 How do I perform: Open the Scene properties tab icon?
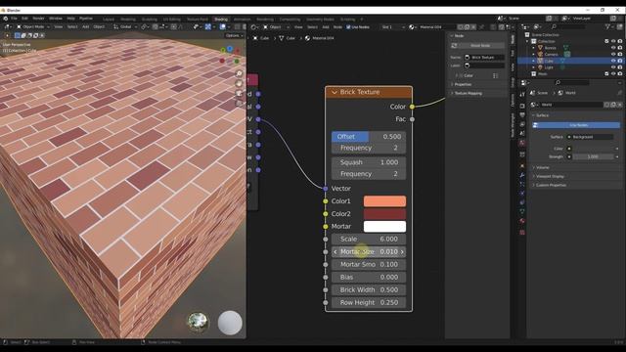pyautogui.click(x=522, y=134)
